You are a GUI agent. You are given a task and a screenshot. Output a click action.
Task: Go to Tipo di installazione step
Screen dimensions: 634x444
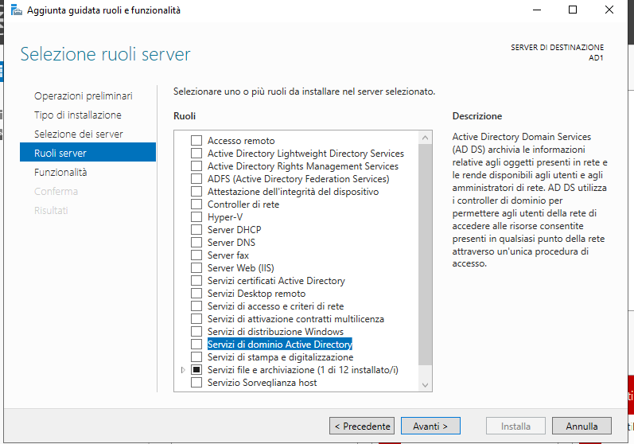pyautogui.click(x=78, y=115)
